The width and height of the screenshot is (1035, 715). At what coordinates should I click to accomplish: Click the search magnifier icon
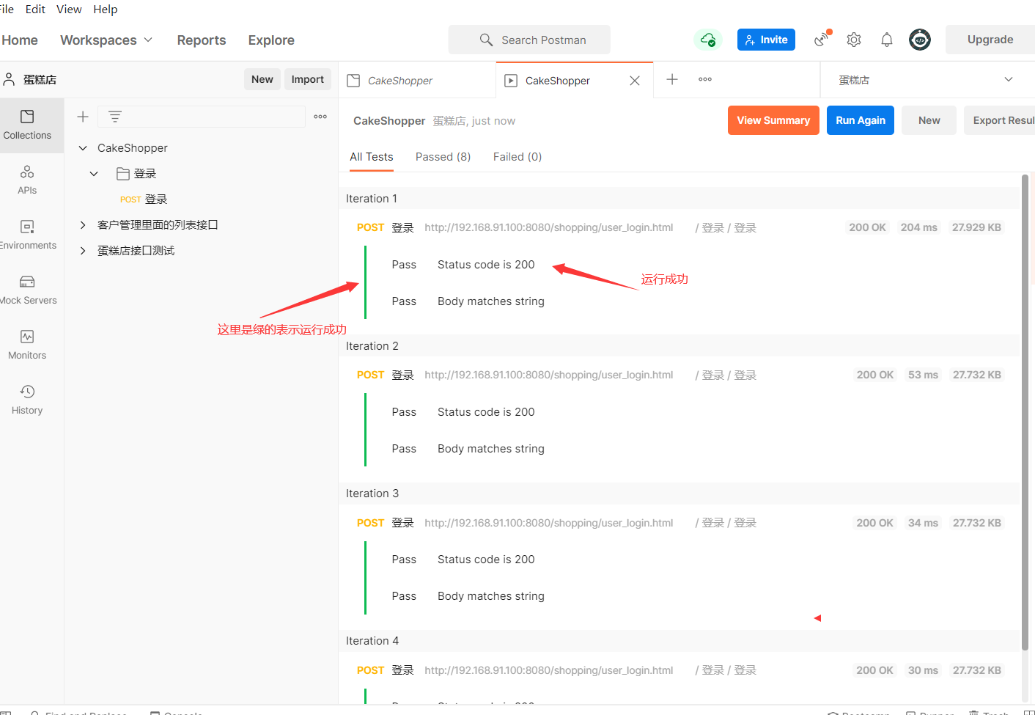pyautogui.click(x=486, y=40)
